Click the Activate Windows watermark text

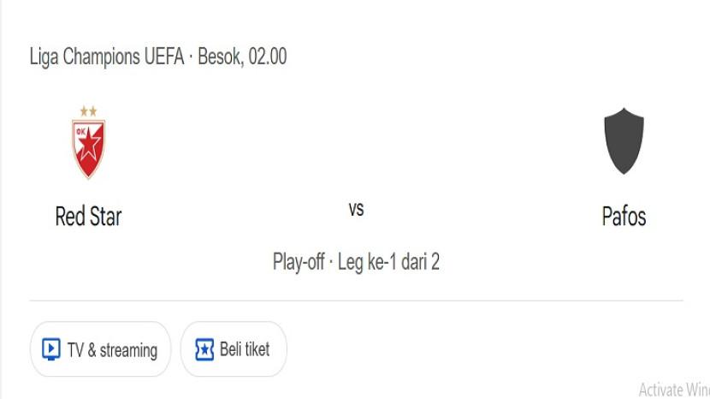pos(674,390)
